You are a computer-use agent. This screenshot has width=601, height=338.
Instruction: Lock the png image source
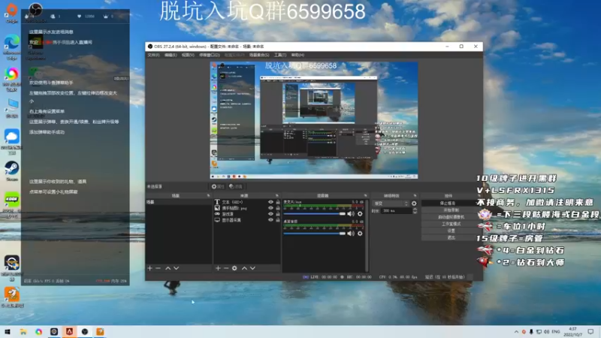(x=278, y=208)
